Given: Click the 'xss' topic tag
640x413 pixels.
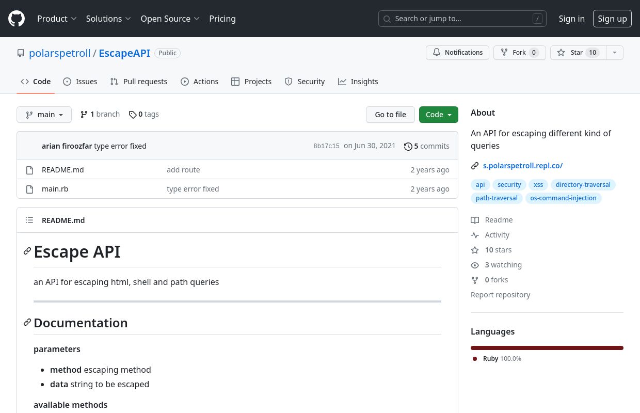Looking at the screenshot, I should pyautogui.click(x=538, y=185).
